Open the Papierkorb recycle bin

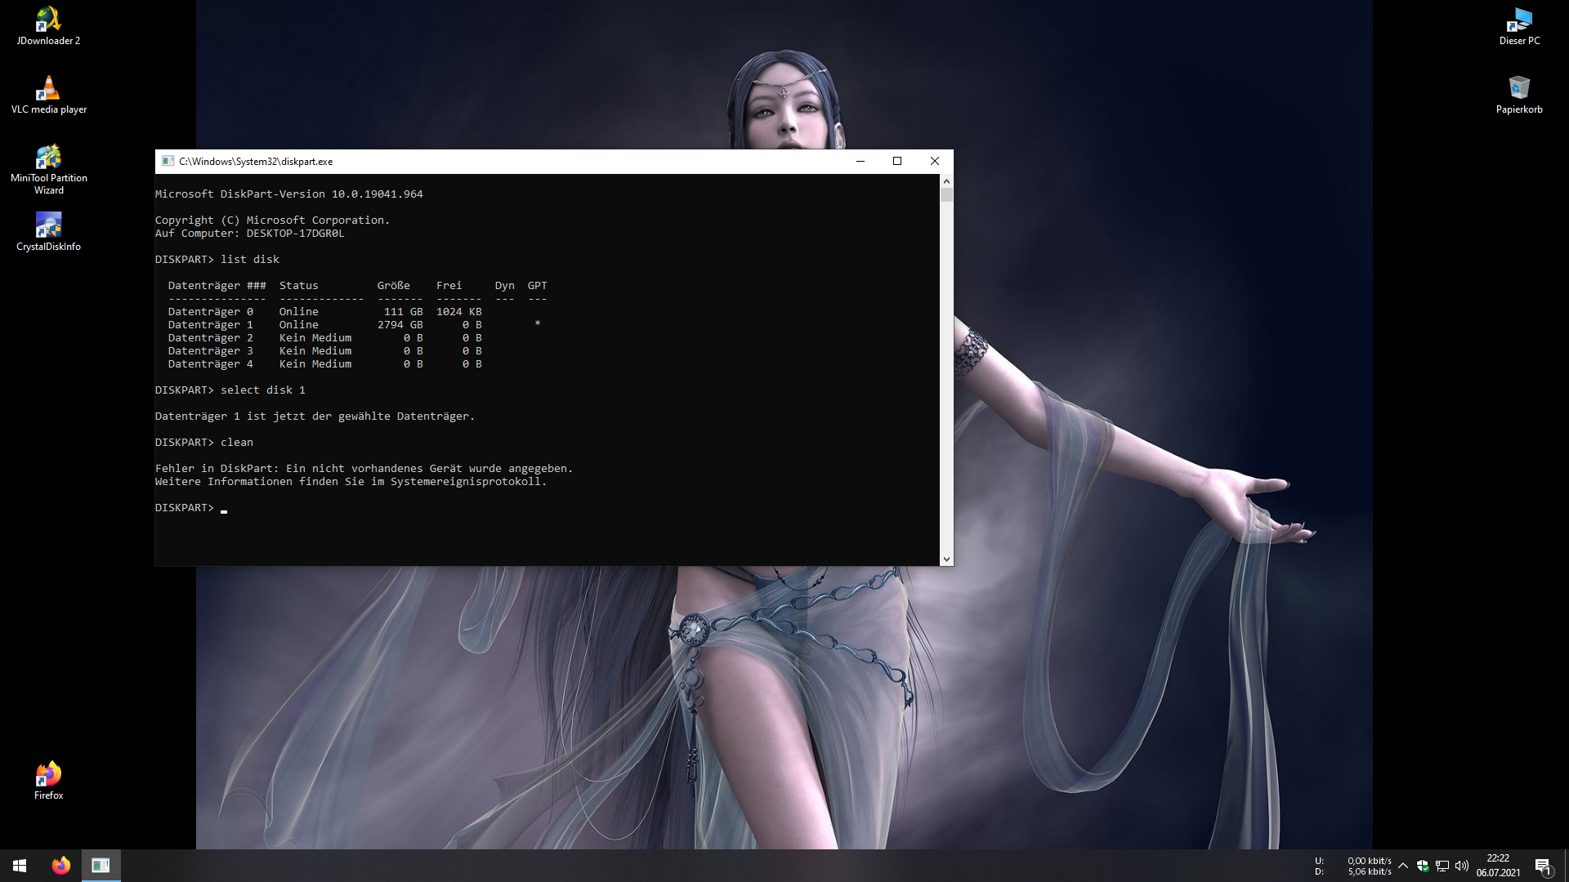click(x=1519, y=93)
